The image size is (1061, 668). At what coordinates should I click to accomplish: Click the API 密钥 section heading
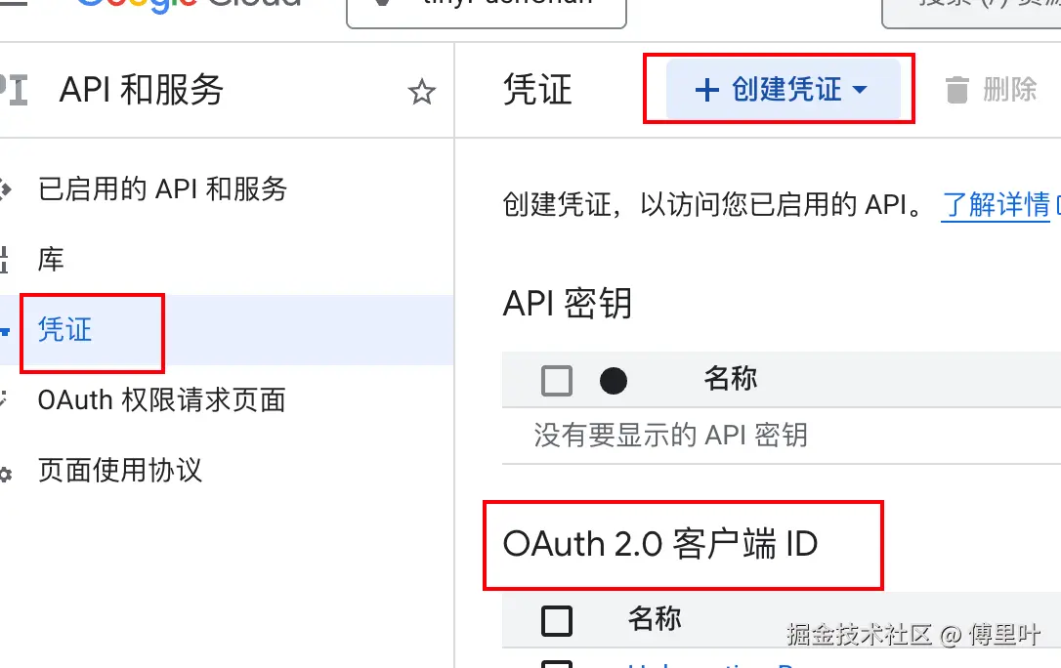568,303
